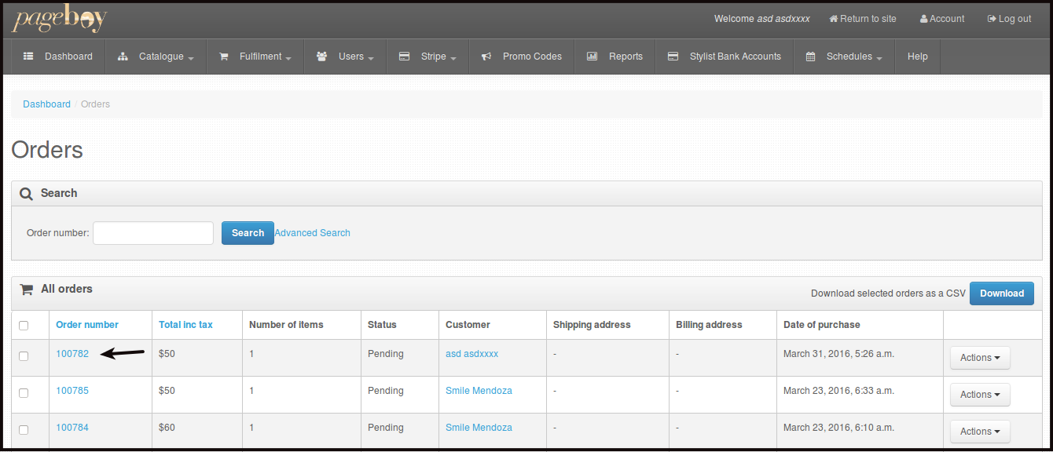The height and width of the screenshot is (452, 1053).
Task: Click the Stylist Bank Accounts card icon
Action: 673,56
